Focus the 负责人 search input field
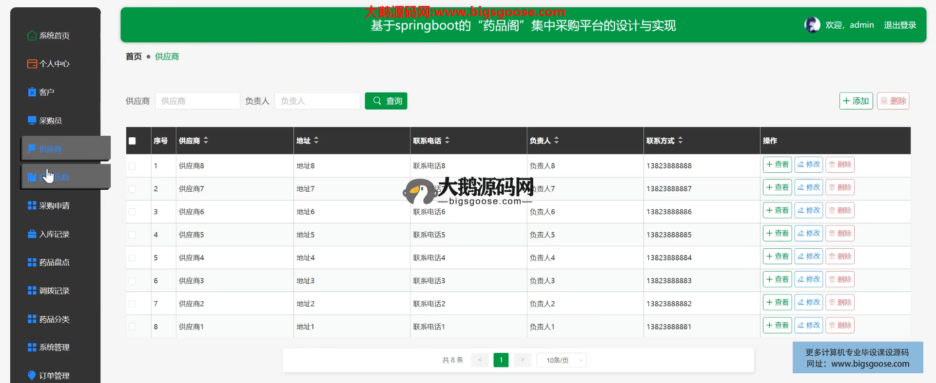The height and width of the screenshot is (383, 936). [317, 101]
